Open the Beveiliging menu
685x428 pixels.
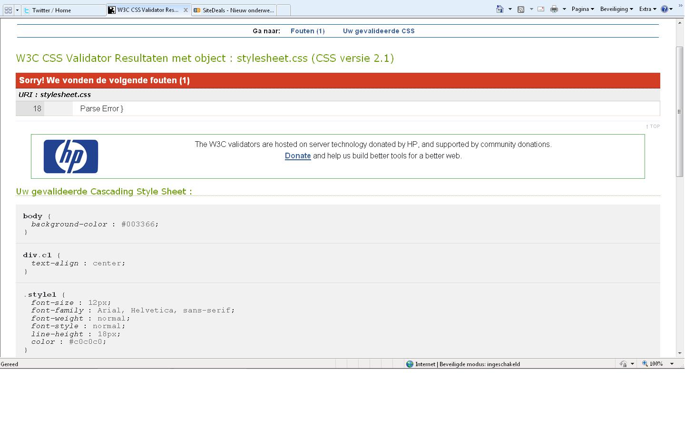(x=616, y=9)
